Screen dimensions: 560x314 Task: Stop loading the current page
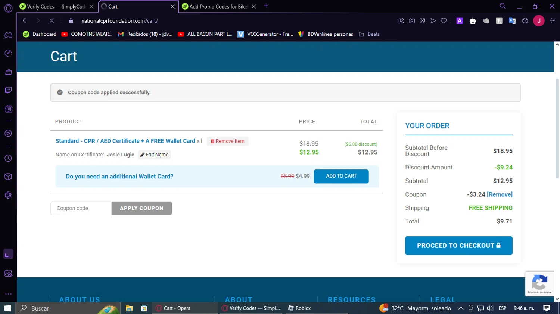(x=52, y=20)
